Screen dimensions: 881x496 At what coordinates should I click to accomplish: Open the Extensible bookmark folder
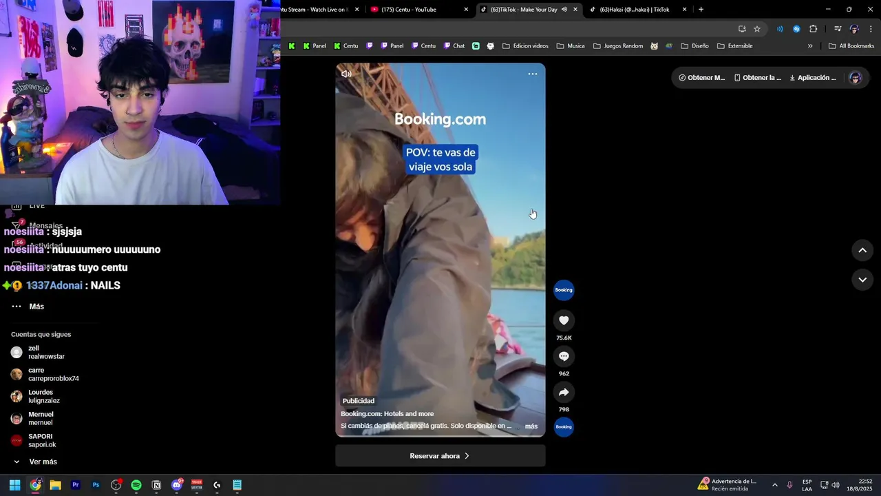click(x=734, y=46)
